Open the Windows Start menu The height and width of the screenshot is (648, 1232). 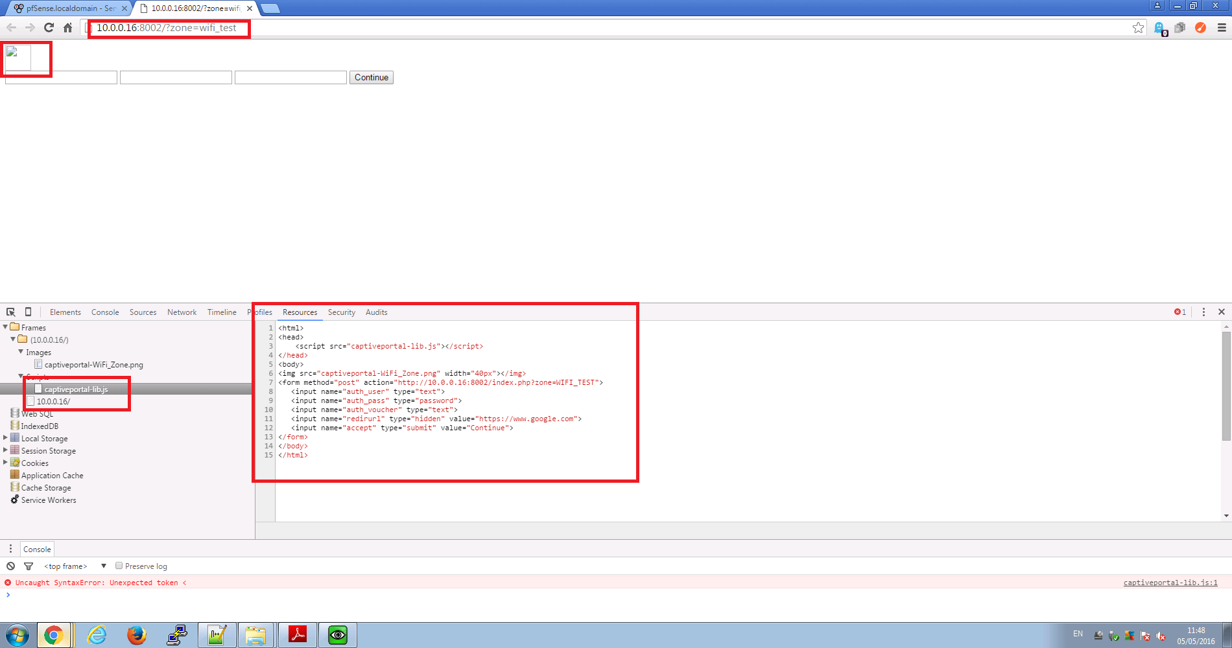(x=17, y=635)
